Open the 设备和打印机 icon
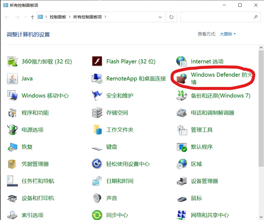This screenshot has height=220, width=264. [12, 198]
